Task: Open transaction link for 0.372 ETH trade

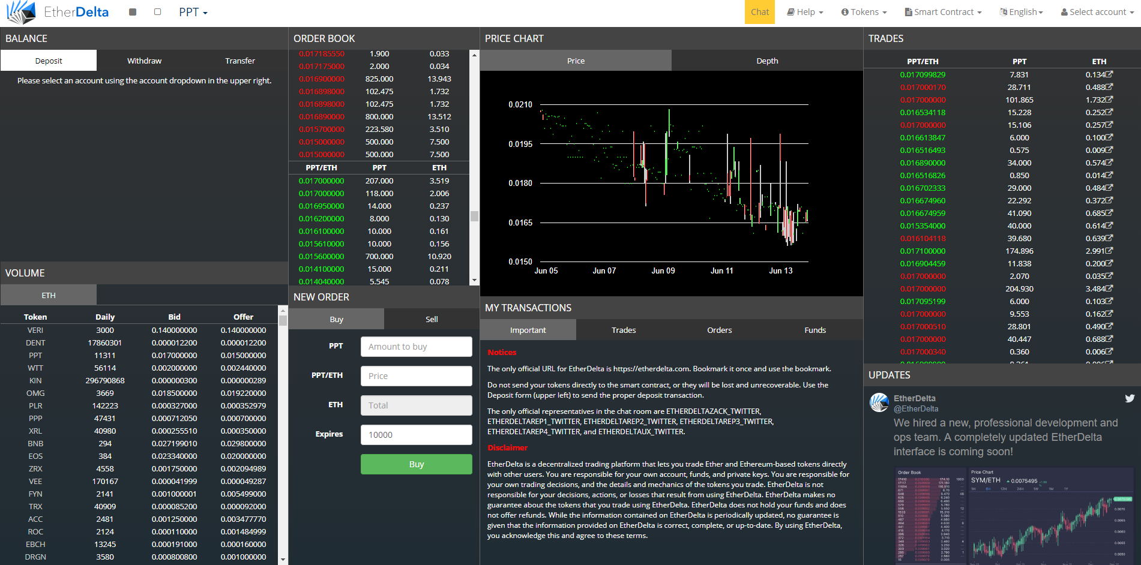Action: (1109, 200)
